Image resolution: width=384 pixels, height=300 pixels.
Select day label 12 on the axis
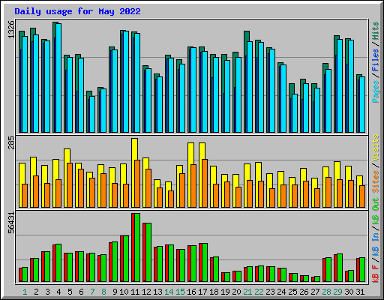[x=146, y=292]
